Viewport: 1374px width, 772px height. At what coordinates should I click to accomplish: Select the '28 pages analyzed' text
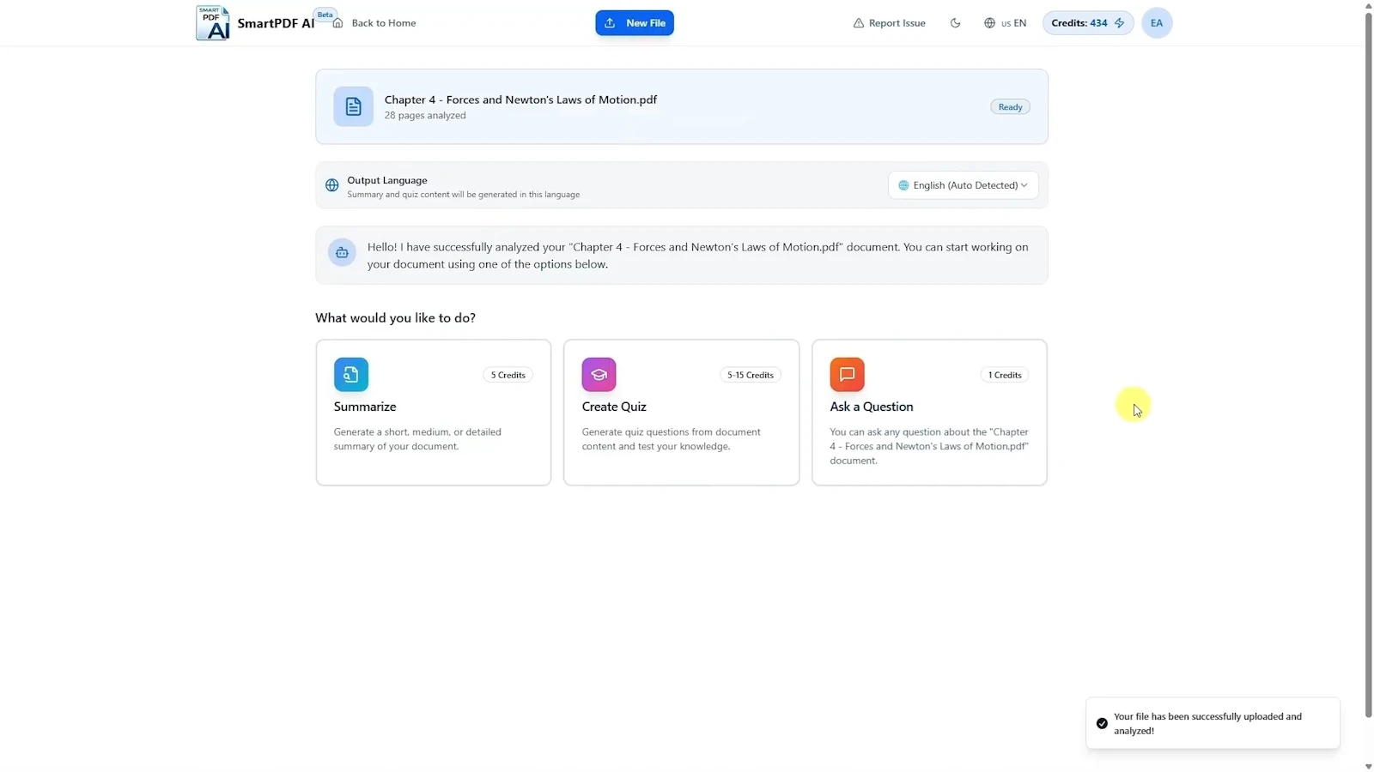click(425, 116)
